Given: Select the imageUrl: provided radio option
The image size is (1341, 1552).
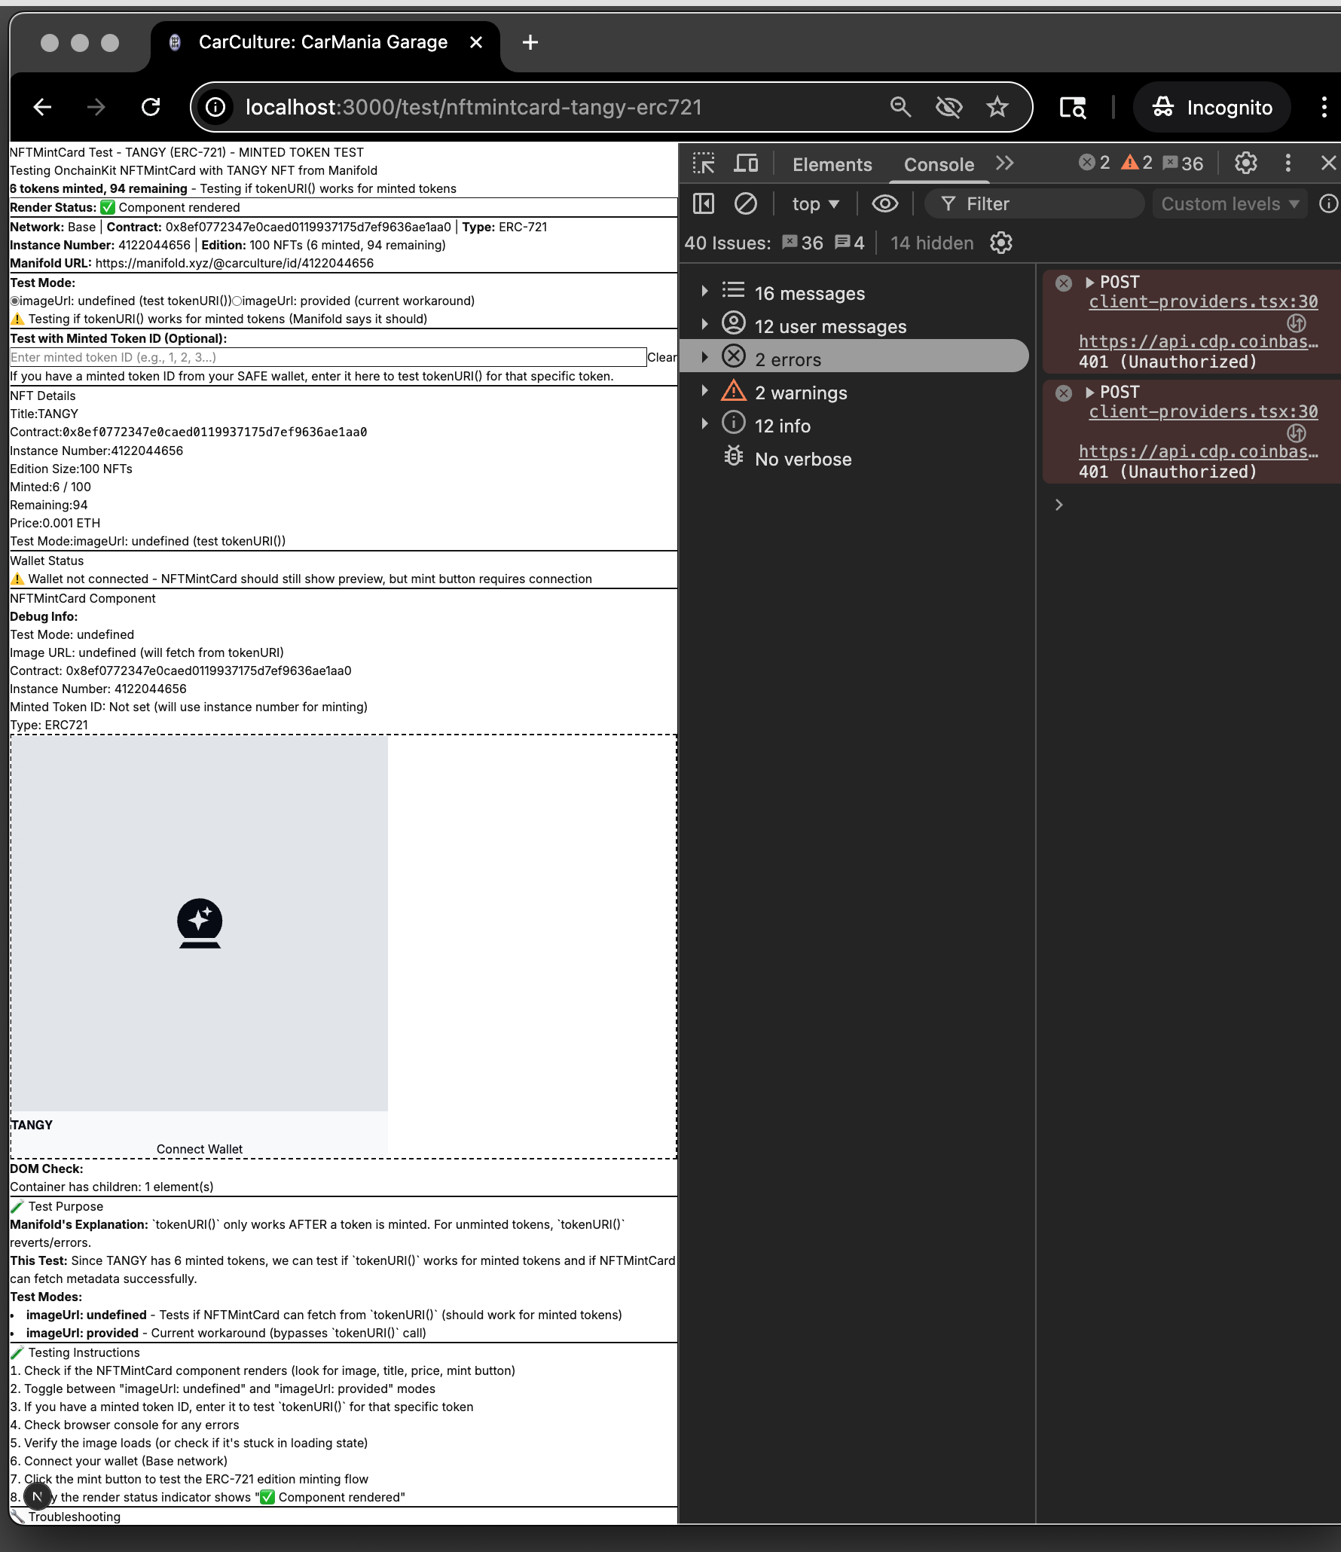Looking at the screenshot, I should (x=237, y=301).
